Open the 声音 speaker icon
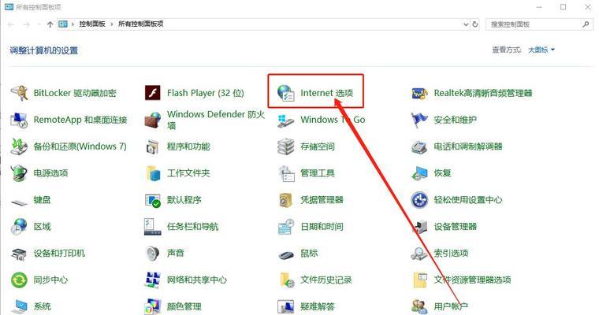The height and width of the screenshot is (315, 599). 153,253
